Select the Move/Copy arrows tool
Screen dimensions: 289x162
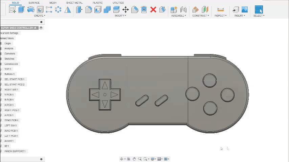pyautogui.click(x=126, y=9)
